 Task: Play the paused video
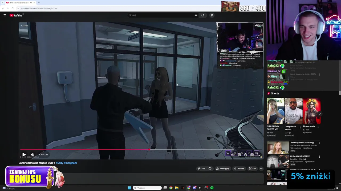24,154
